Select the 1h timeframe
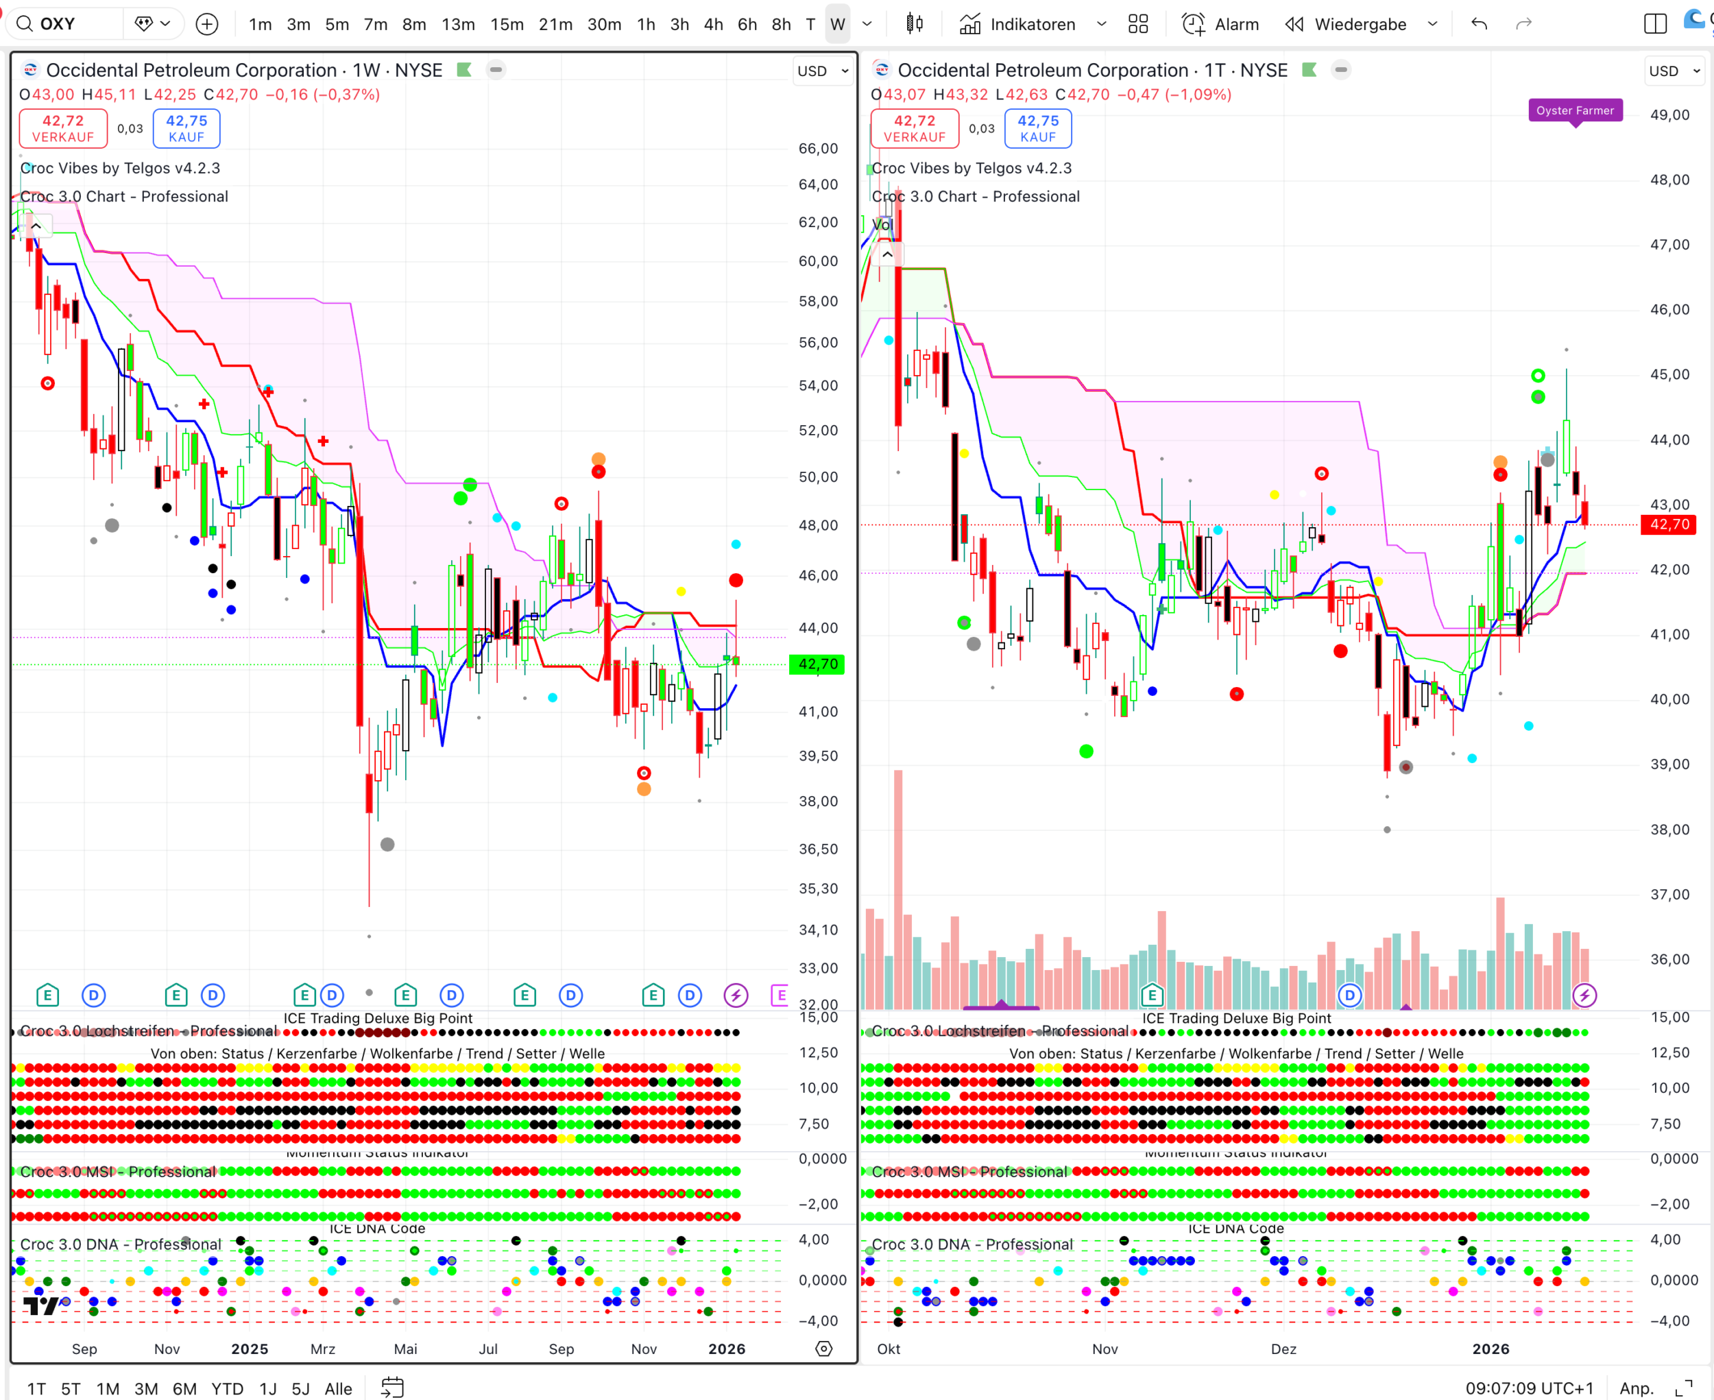Viewport: 1714px width, 1400px height. point(645,24)
